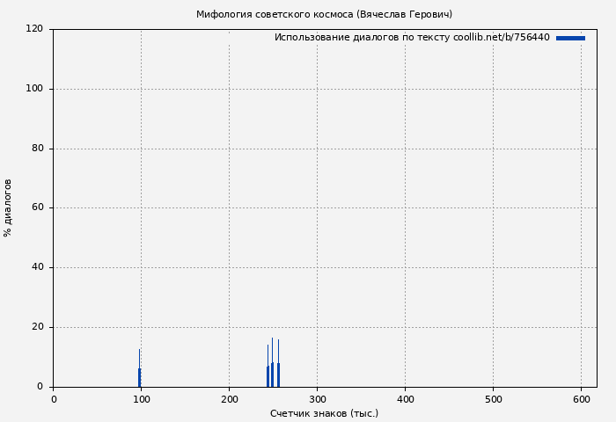
Task: Click the y-axis tick label 40
Action: point(37,267)
